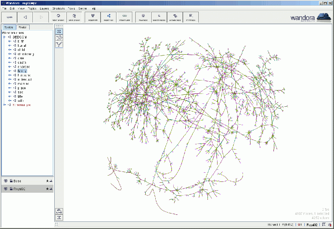334x229 pixels.
Task: Collapse the GEDCOM tree node
Action: click(x=4, y=37)
